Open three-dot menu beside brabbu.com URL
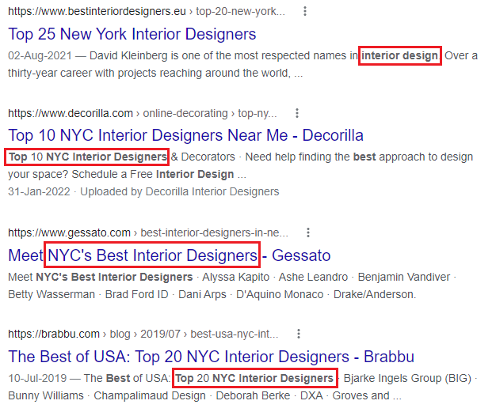This screenshot has height=412, width=496. tap(299, 334)
